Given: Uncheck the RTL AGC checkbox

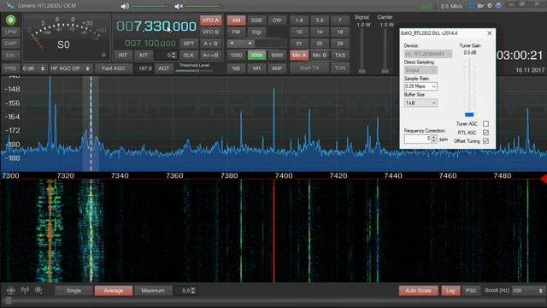Looking at the screenshot, I should point(485,133).
